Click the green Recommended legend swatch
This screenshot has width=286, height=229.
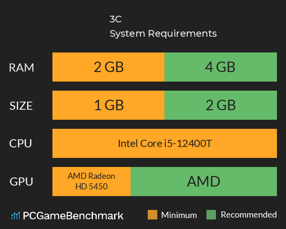pos(211,215)
